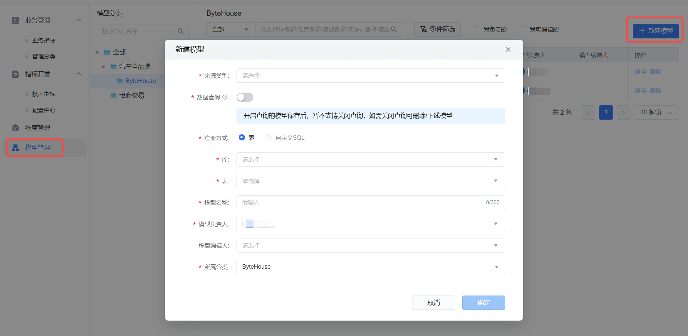Screen dimensions: 688x336
Task: Click the 模型管理 sidebar icon
Action: (x=15, y=148)
